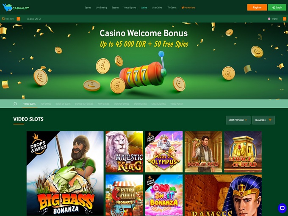Go to Live Casino in top menu
288x216 pixels.
point(157,8)
